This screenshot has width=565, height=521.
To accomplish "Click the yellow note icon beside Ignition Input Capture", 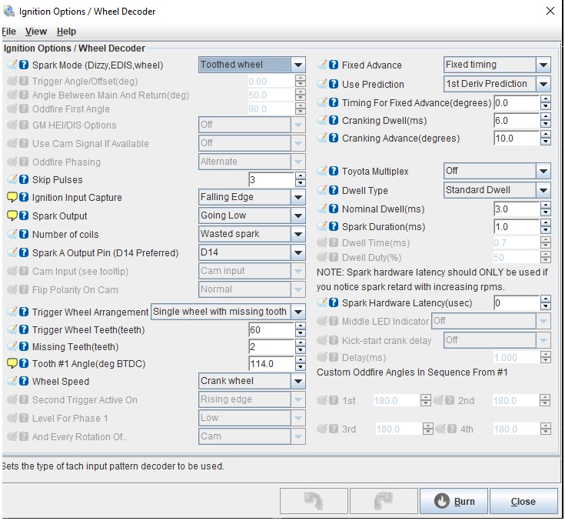I will point(12,198).
